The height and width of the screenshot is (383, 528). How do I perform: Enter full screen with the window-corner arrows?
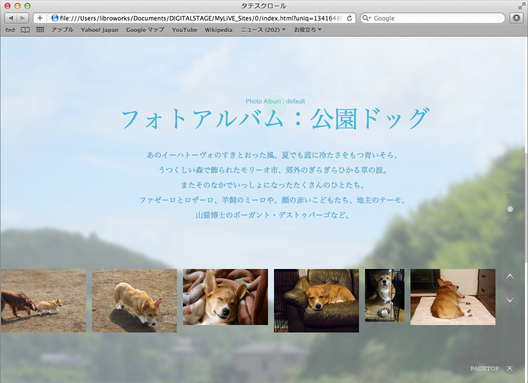click(x=521, y=5)
